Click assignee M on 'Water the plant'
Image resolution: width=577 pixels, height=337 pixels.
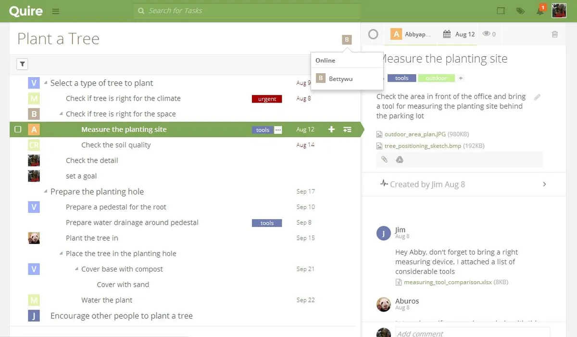[34, 300]
